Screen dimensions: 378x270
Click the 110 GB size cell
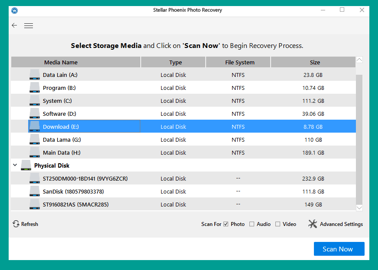pyautogui.click(x=313, y=140)
